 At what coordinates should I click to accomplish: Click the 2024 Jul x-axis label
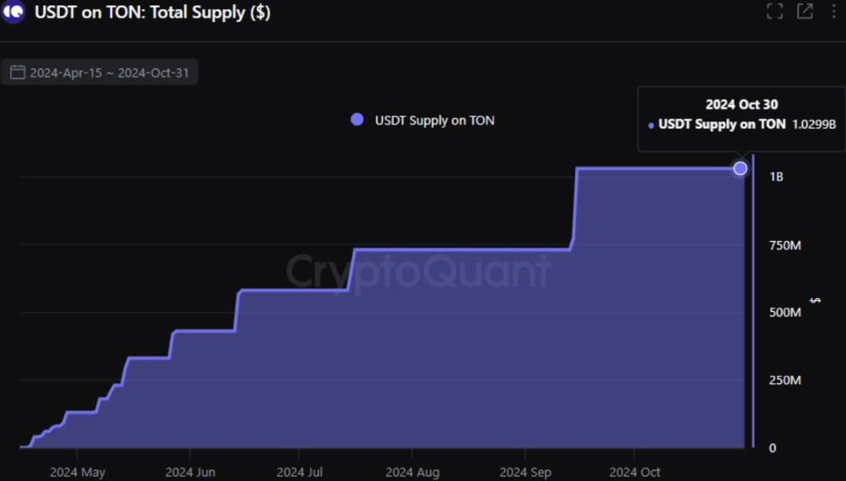pyautogui.click(x=299, y=473)
